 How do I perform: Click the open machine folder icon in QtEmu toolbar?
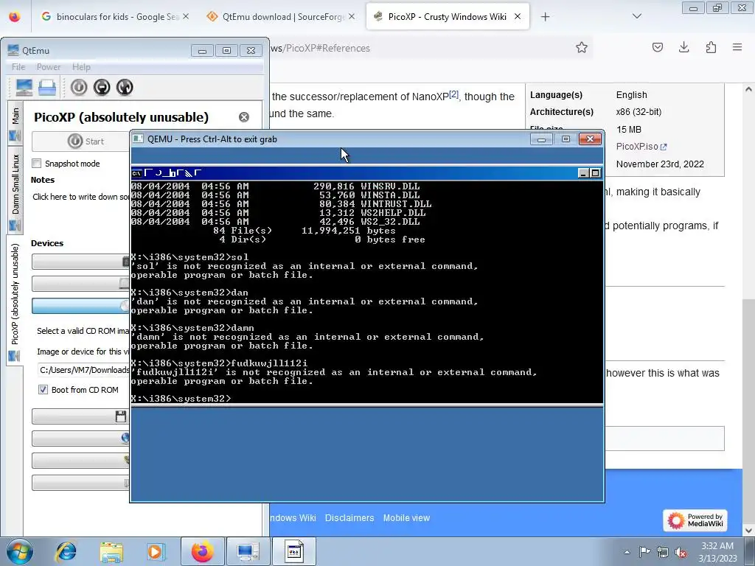coord(47,87)
